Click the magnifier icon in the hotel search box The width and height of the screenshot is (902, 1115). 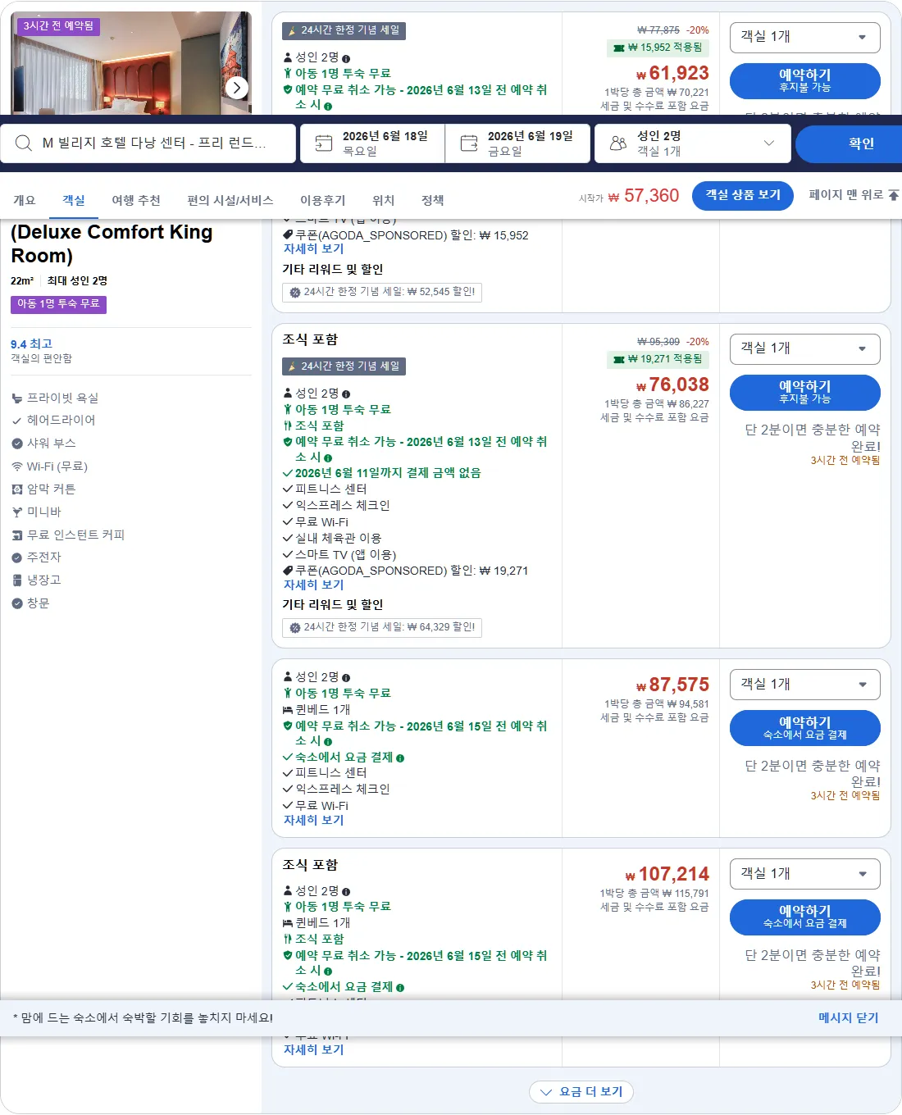click(x=24, y=143)
